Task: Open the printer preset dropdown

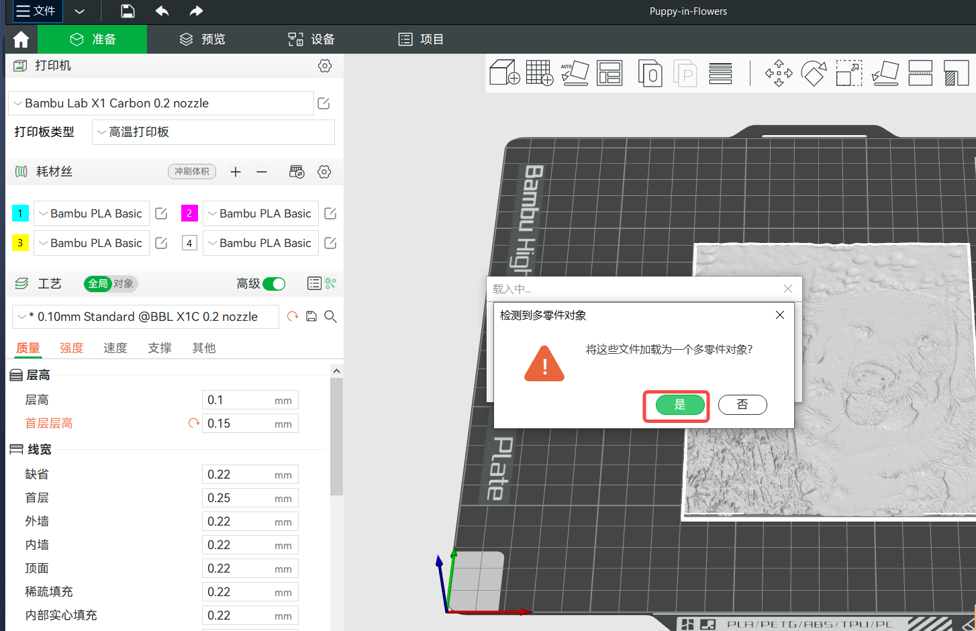Action: click(161, 103)
